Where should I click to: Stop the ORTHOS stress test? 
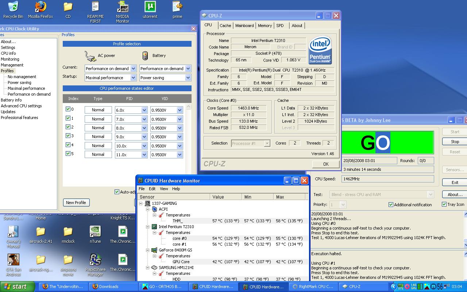[455, 142]
